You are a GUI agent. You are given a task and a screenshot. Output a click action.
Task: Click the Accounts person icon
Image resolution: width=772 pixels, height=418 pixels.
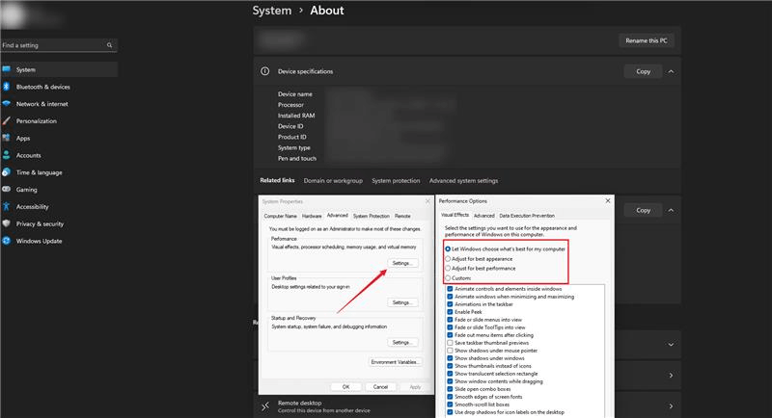click(7, 155)
